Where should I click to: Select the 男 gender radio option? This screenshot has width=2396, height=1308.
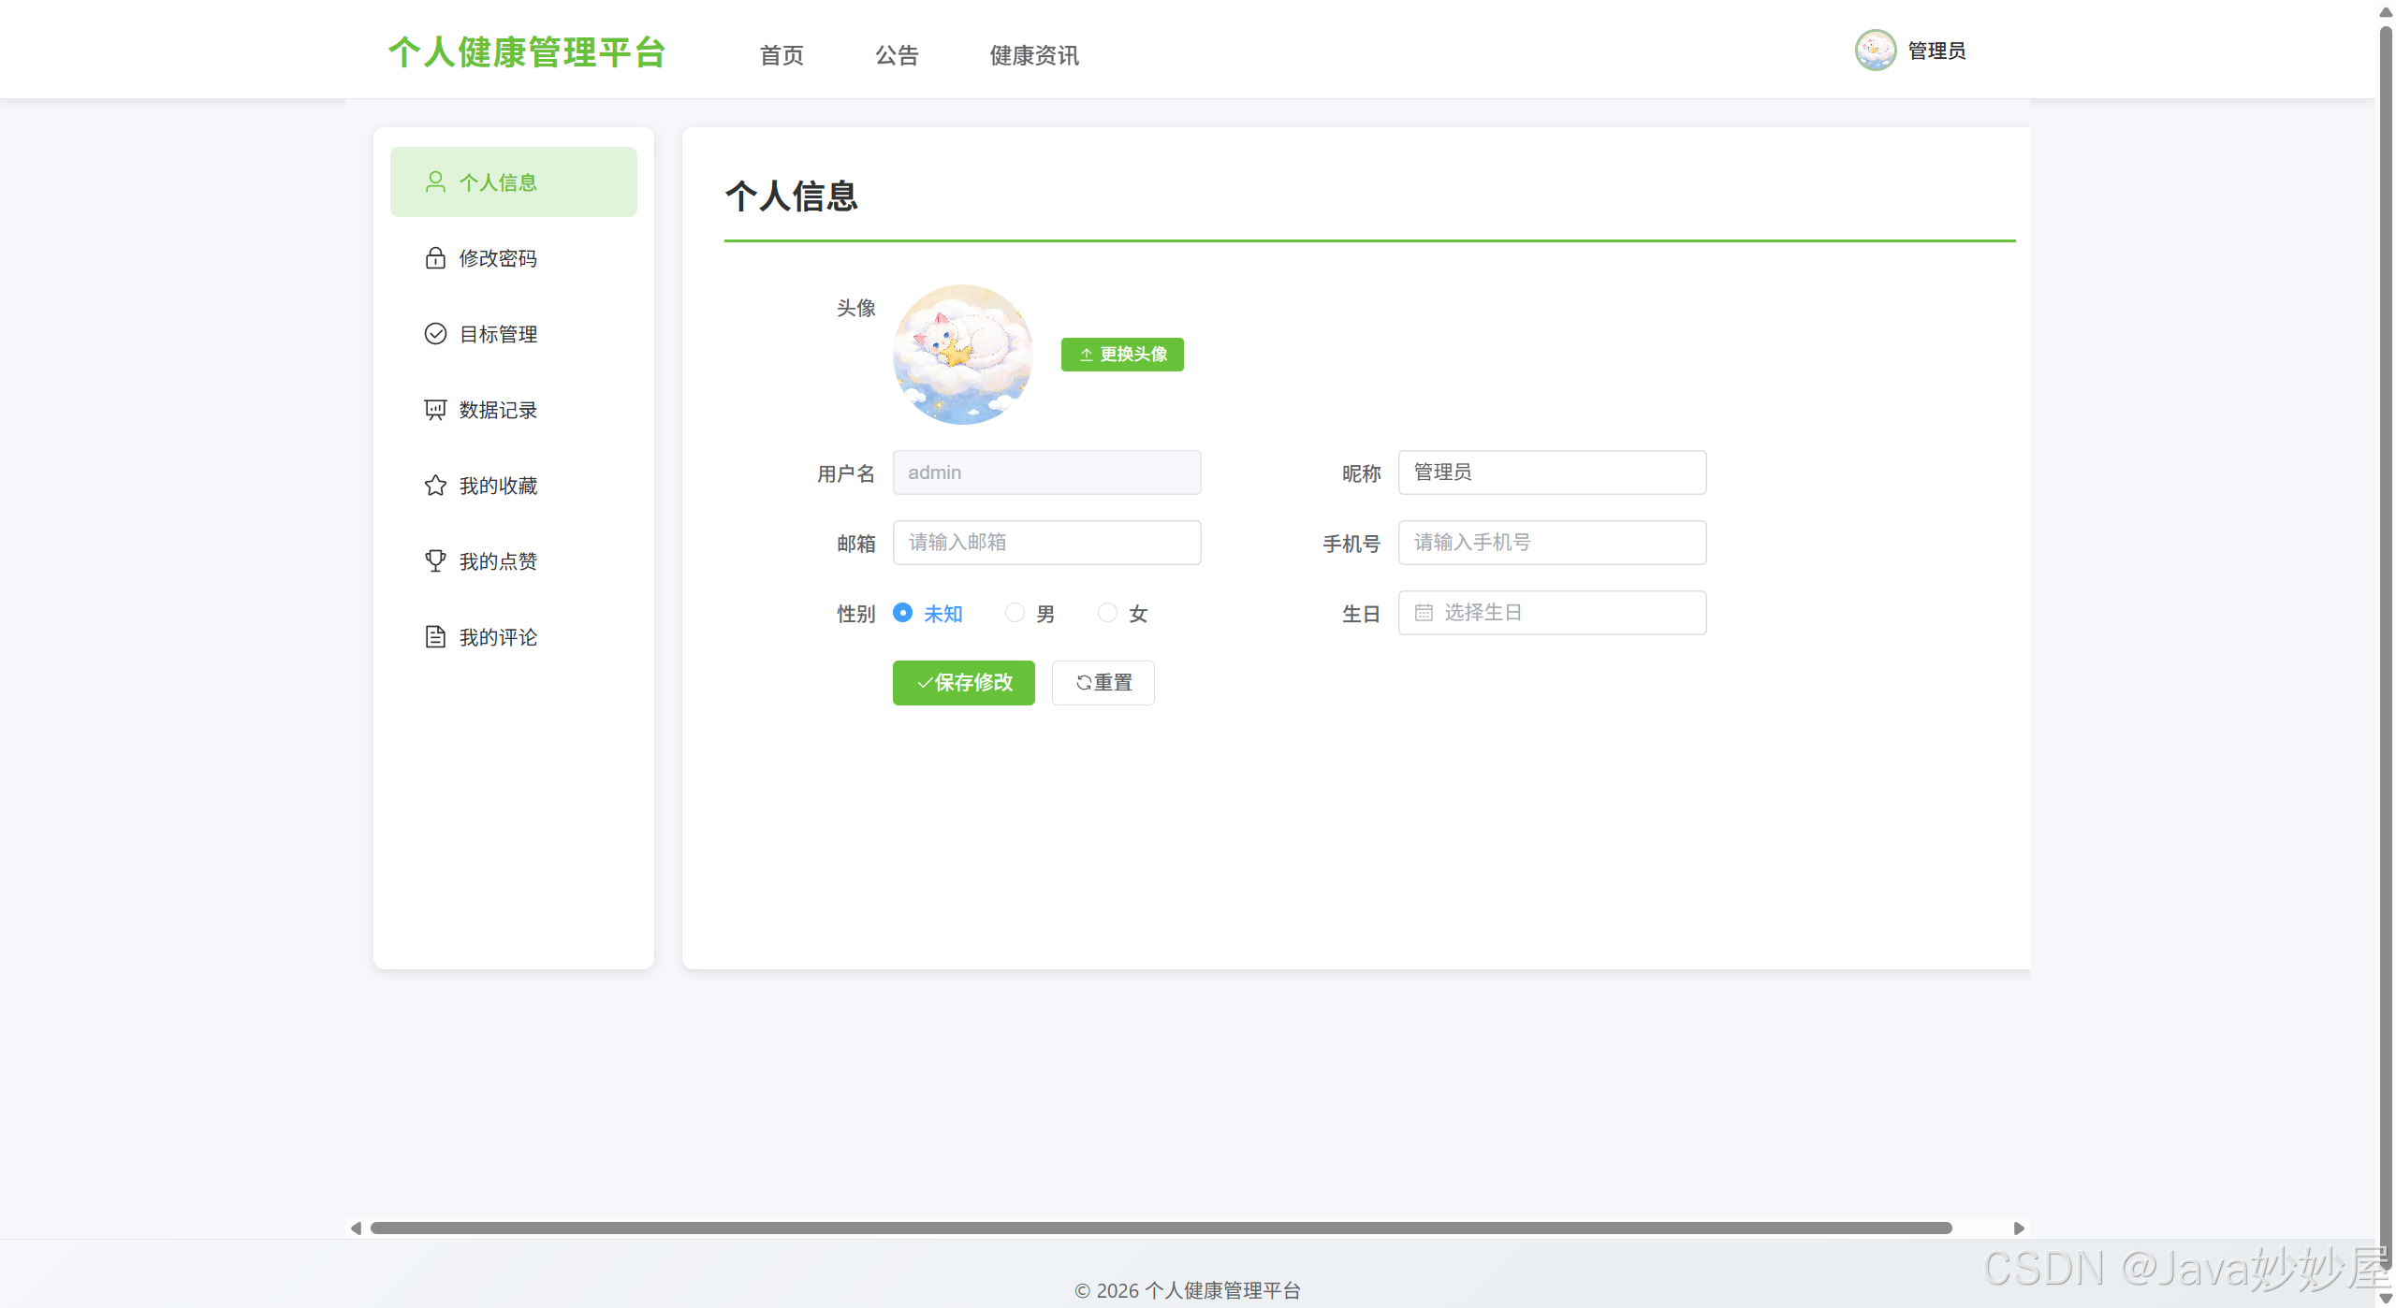1015,613
